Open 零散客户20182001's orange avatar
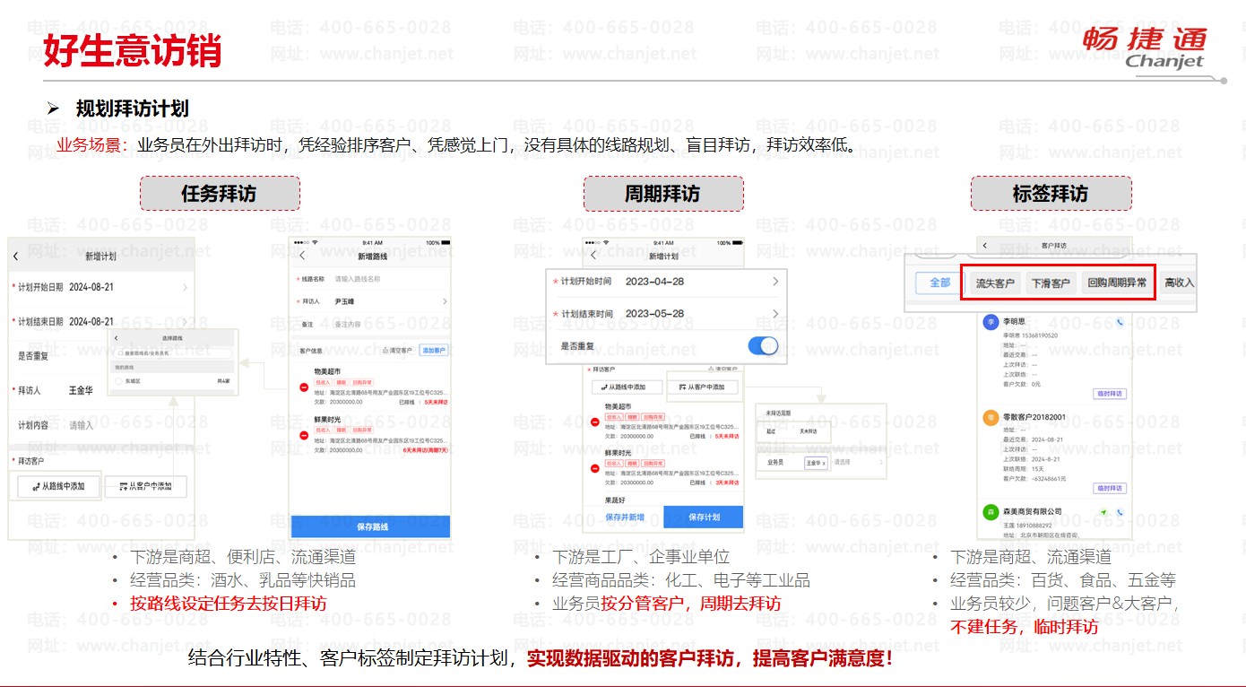 (x=991, y=417)
